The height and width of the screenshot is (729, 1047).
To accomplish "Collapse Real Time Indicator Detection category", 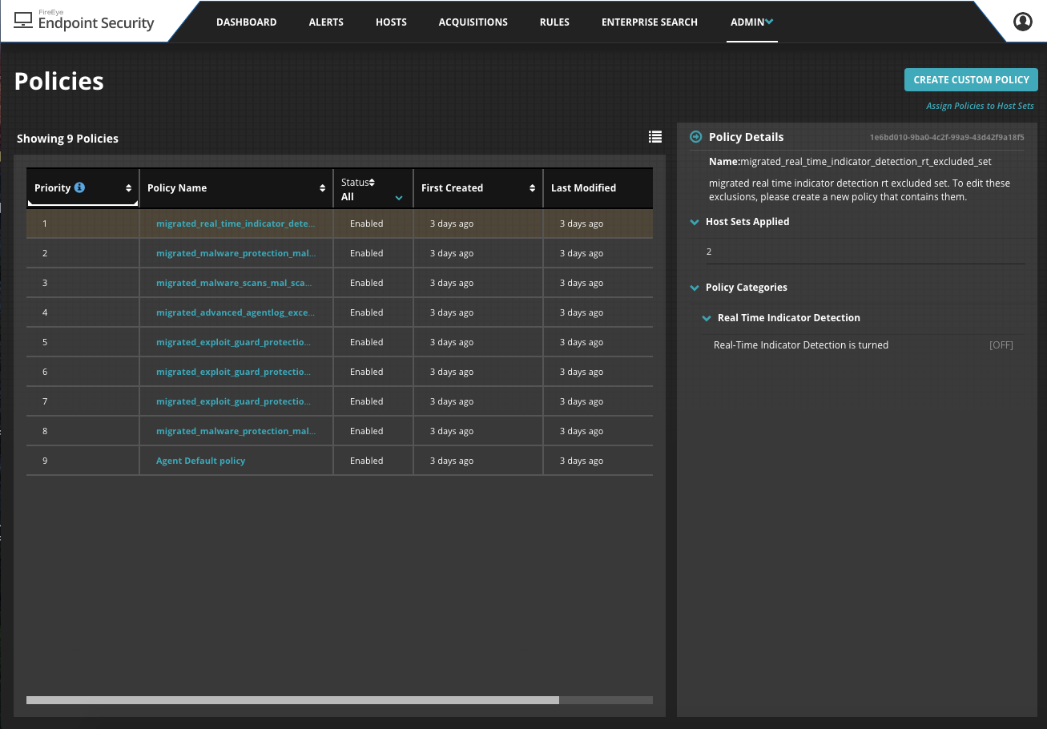I will point(707,318).
